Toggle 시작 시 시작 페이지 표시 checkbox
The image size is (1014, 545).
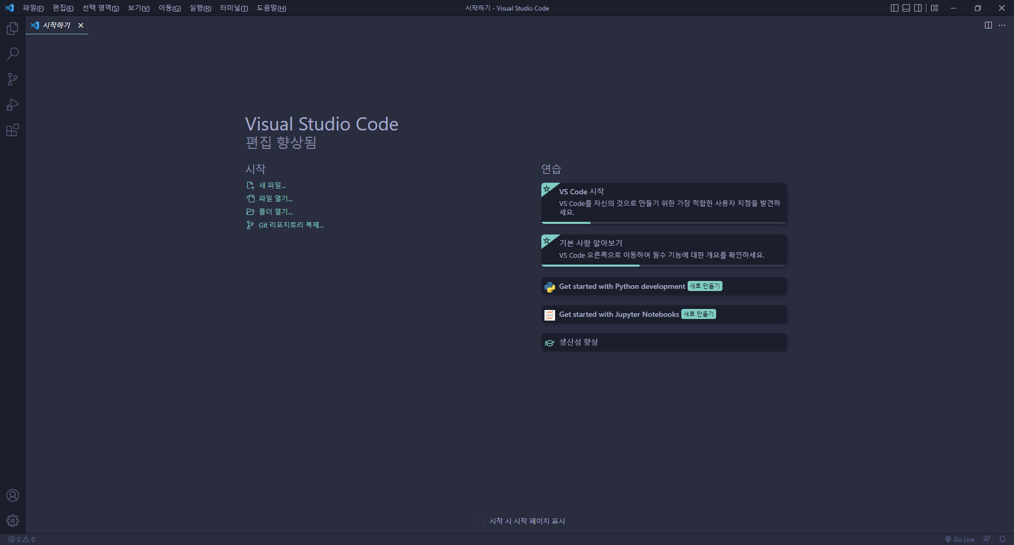pyautogui.click(x=480, y=522)
